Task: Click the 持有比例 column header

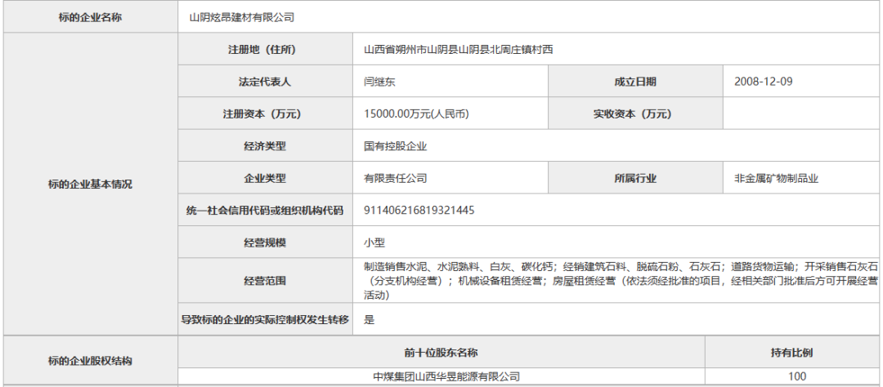Action: click(791, 353)
